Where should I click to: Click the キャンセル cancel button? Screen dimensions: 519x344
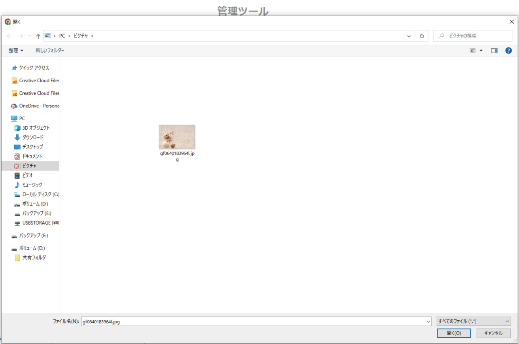493,333
